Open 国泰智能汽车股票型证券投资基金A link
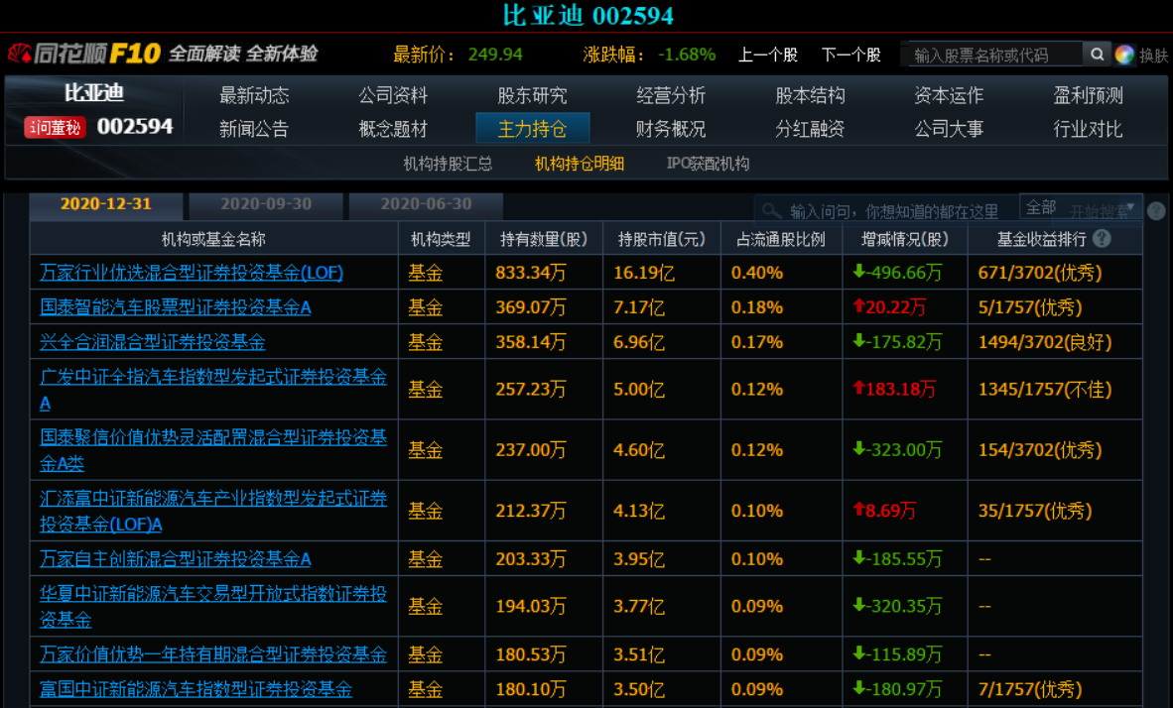 (x=175, y=307)
